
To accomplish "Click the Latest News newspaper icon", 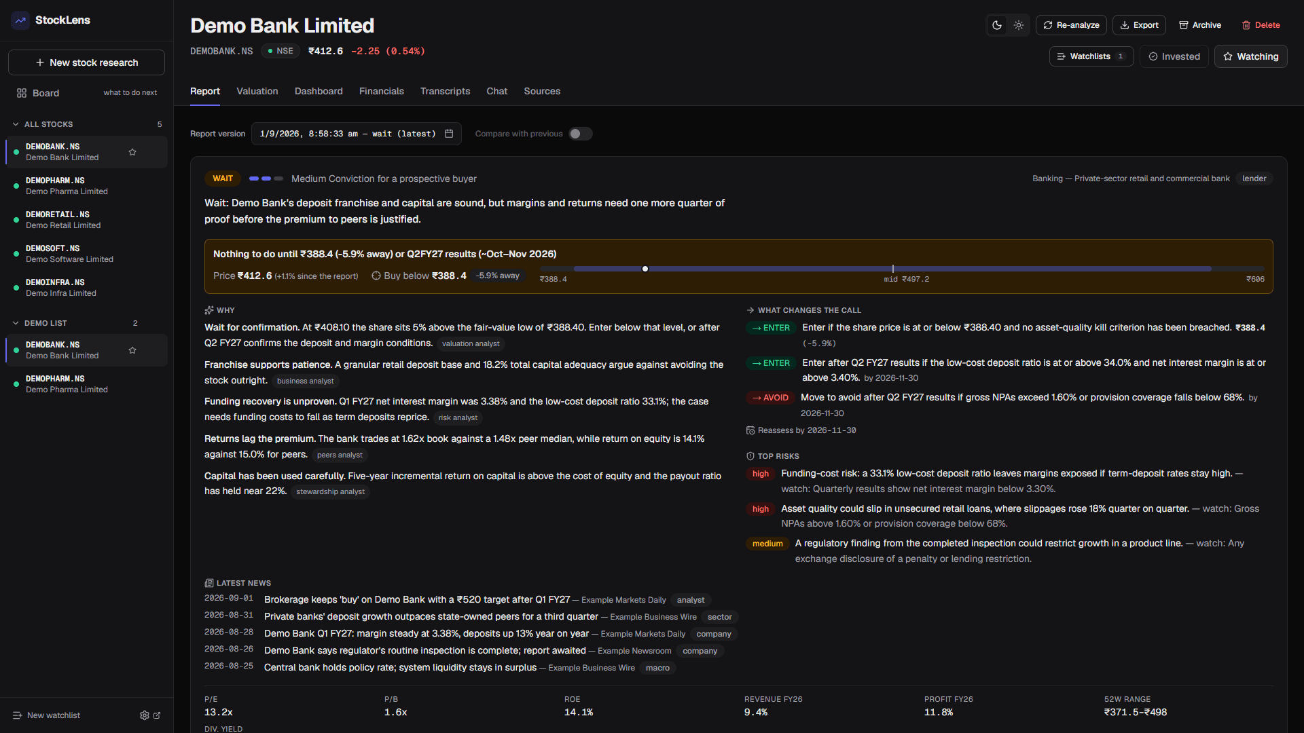I will tap(209, 583).
